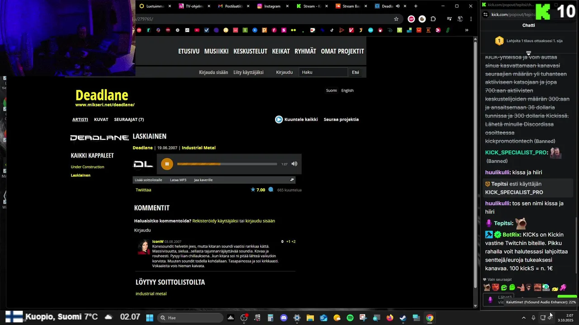579x325 pixels.
Task: Open MUSIIKKI in site navigation
Action: [x=216, y=51]
